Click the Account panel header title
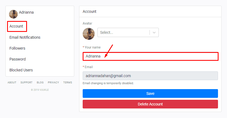Viewport: 227px width, 118px height. click(x=89, y=12)
